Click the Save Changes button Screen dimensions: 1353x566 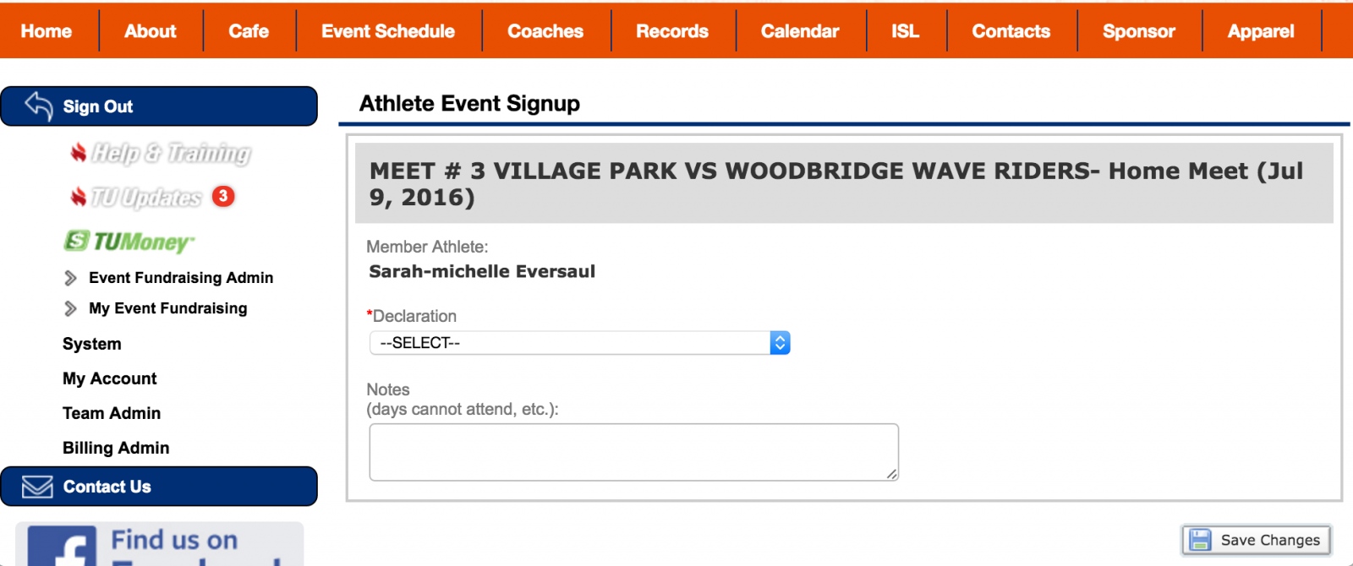coord(1257,540)
